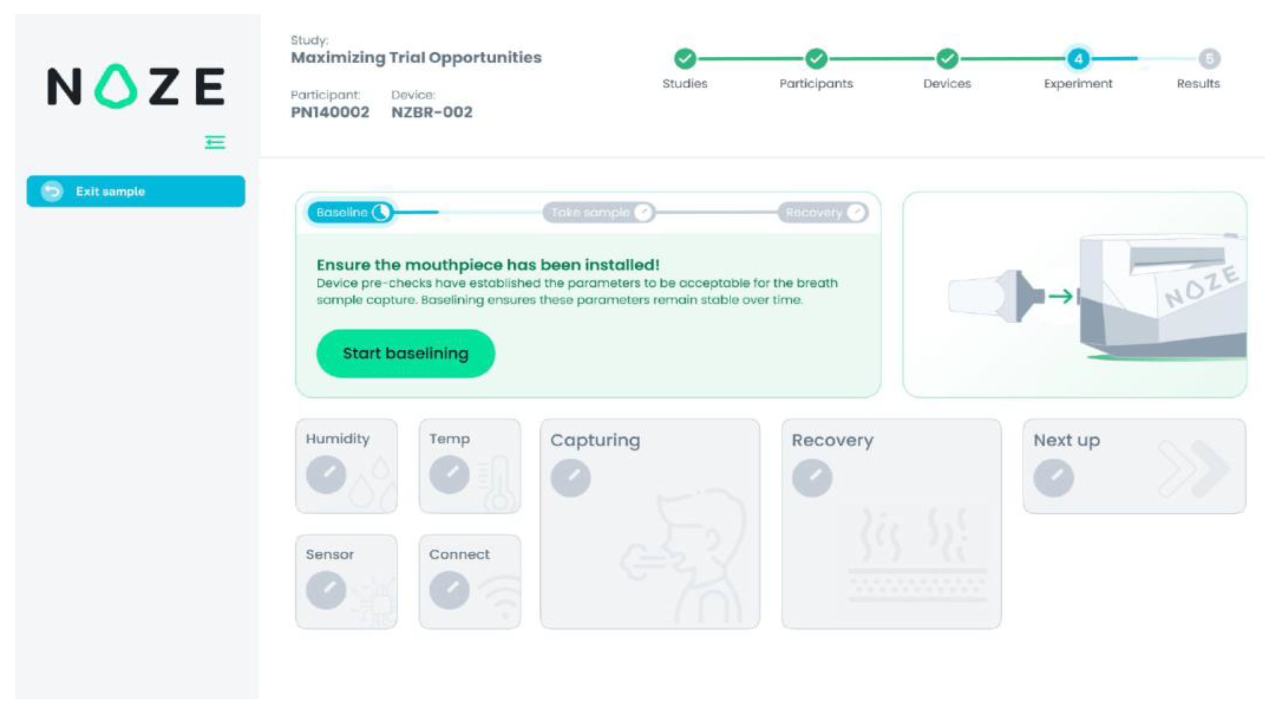Click Humidity status circle icon
The height and width of the screenshot is (714, 1265).
pos(326,474)
